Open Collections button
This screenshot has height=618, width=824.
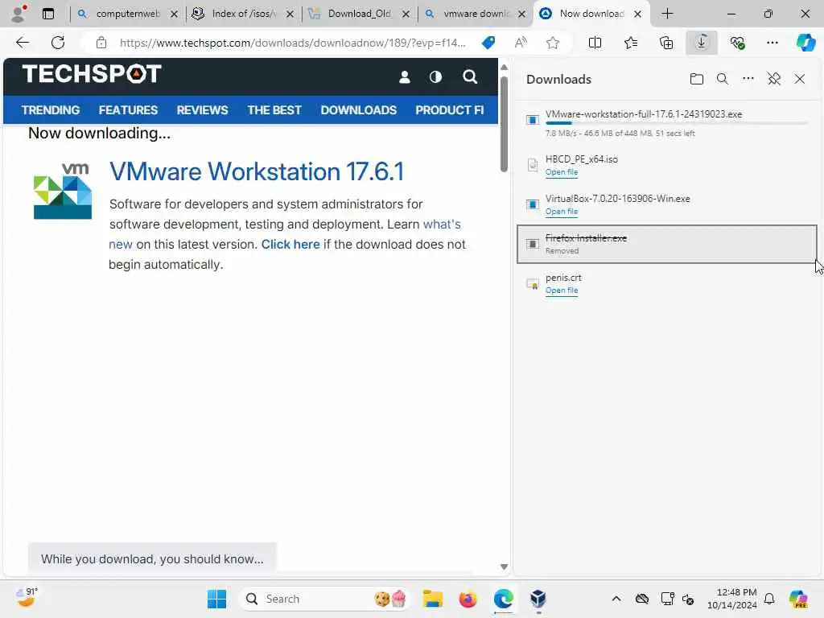[x=666, y=43]
